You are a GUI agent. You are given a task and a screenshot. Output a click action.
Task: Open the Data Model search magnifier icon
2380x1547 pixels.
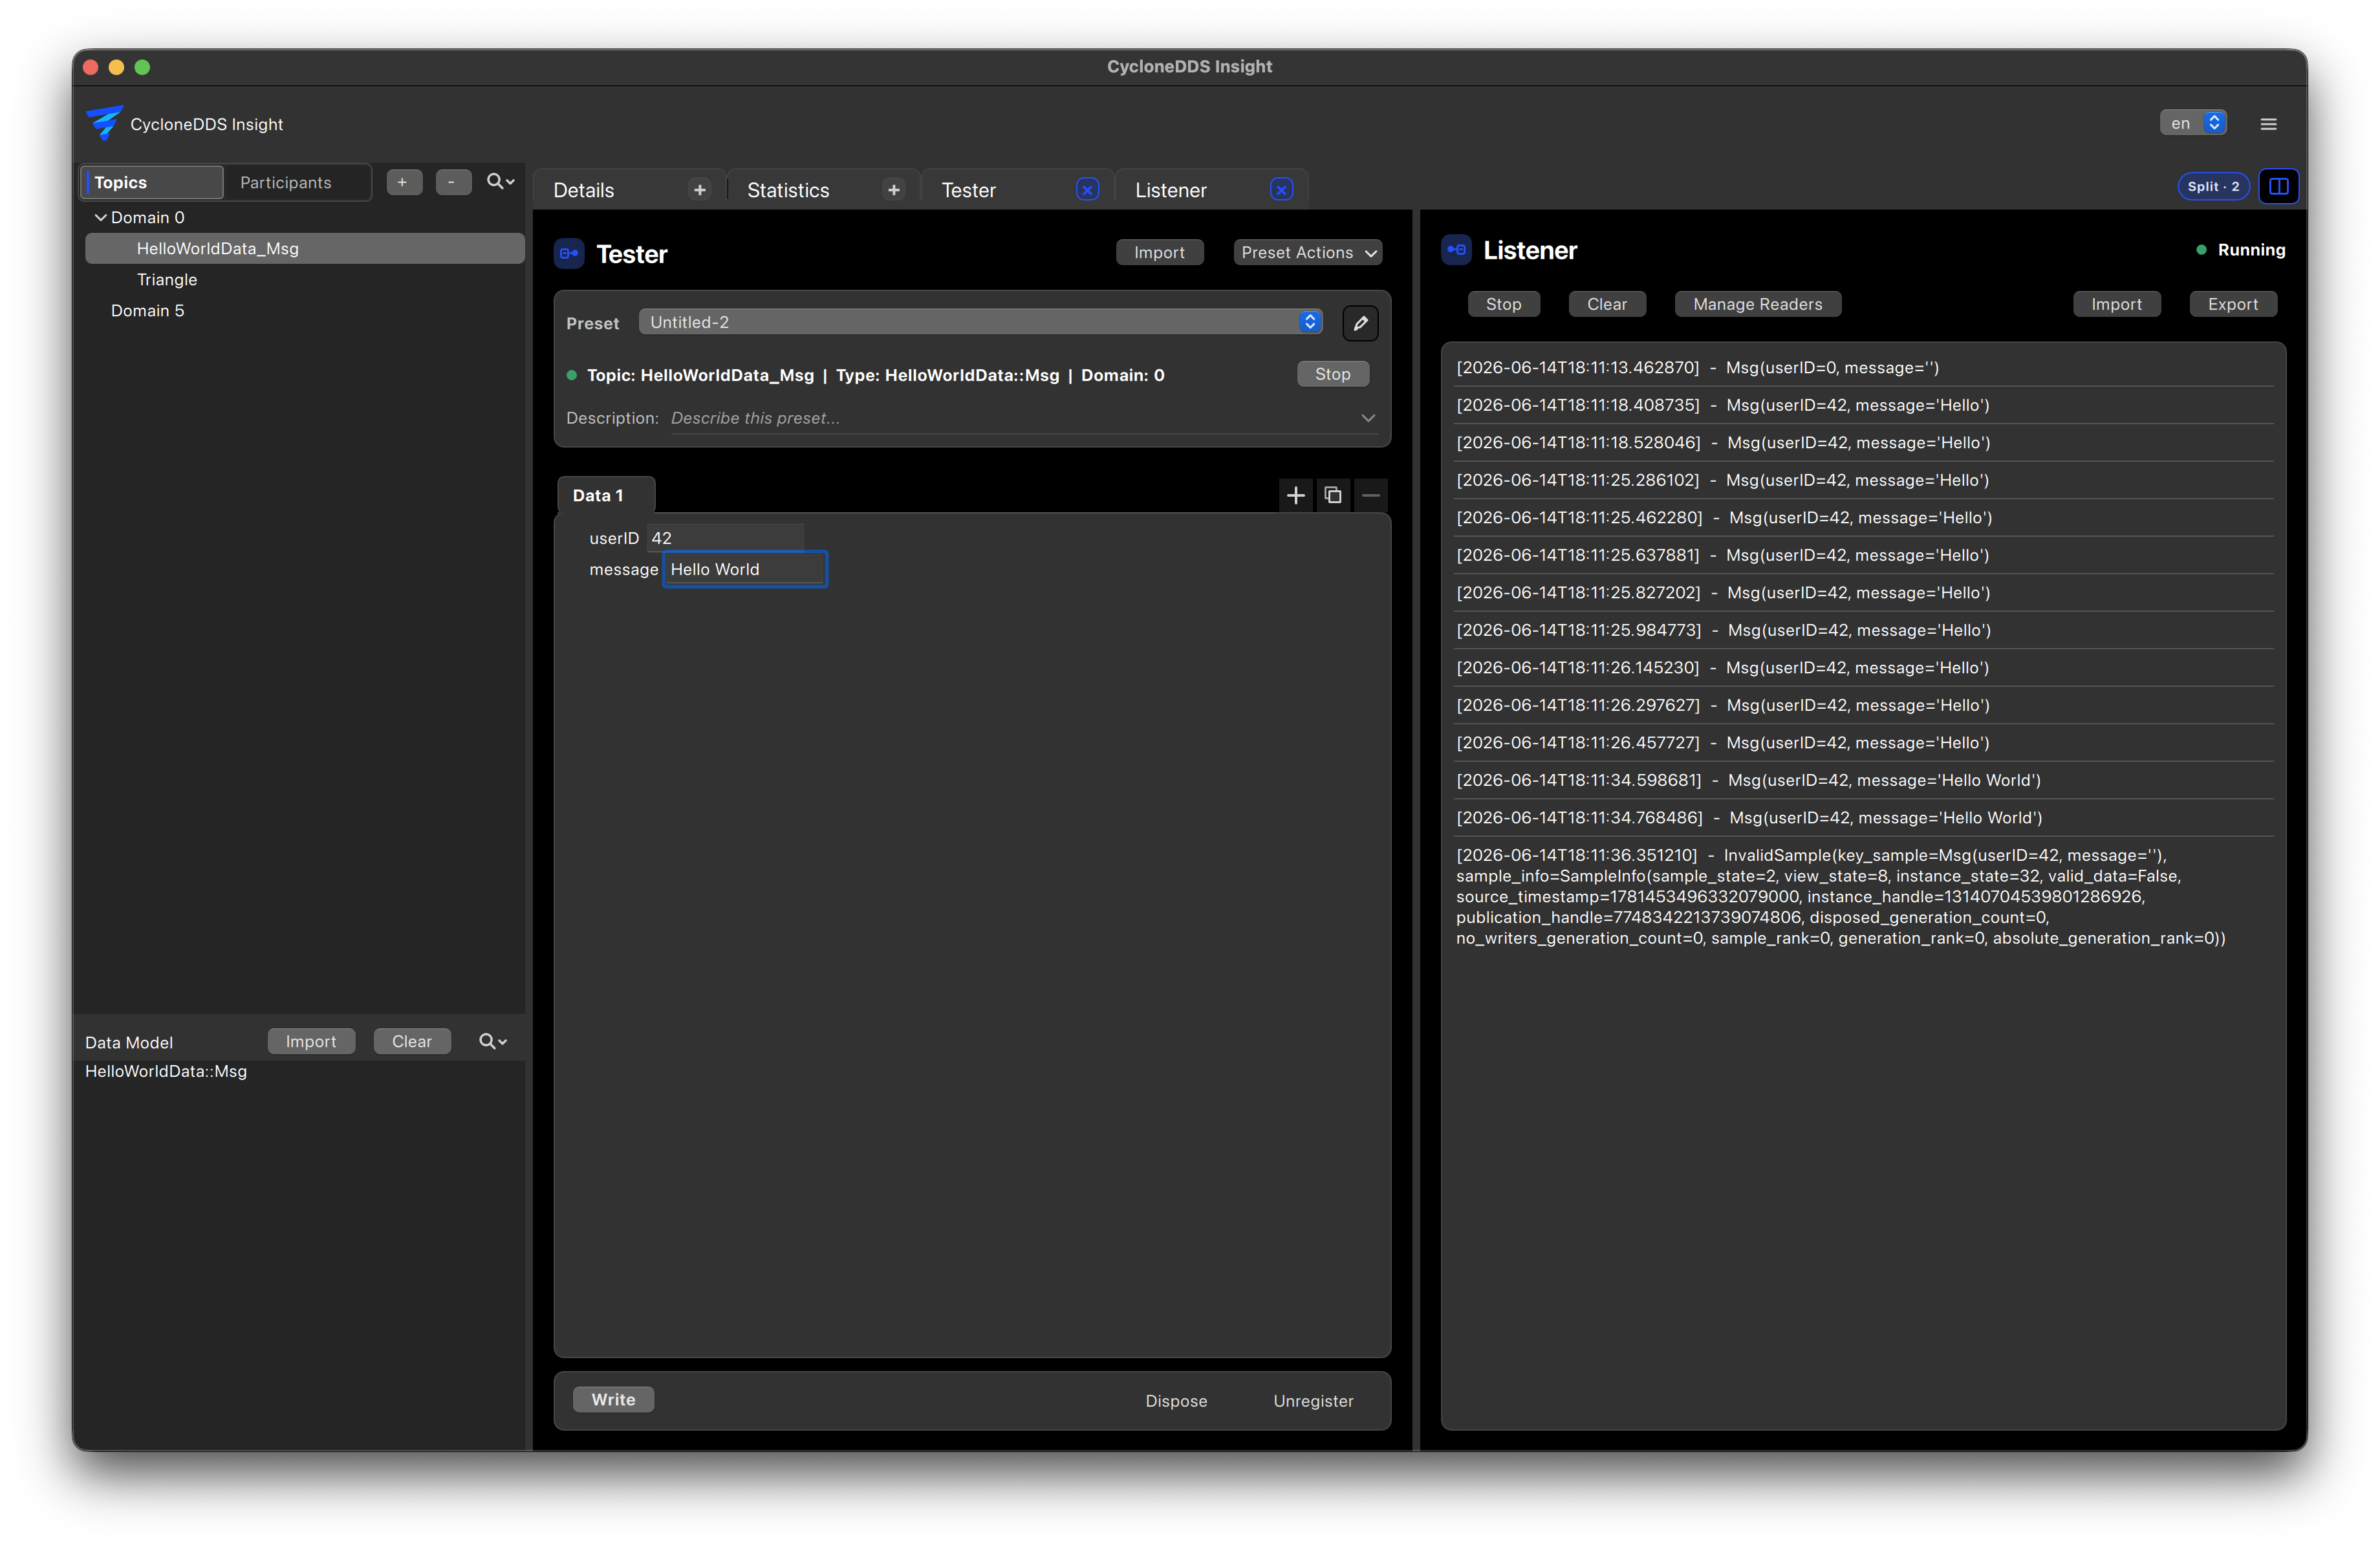click(492, 1041)
